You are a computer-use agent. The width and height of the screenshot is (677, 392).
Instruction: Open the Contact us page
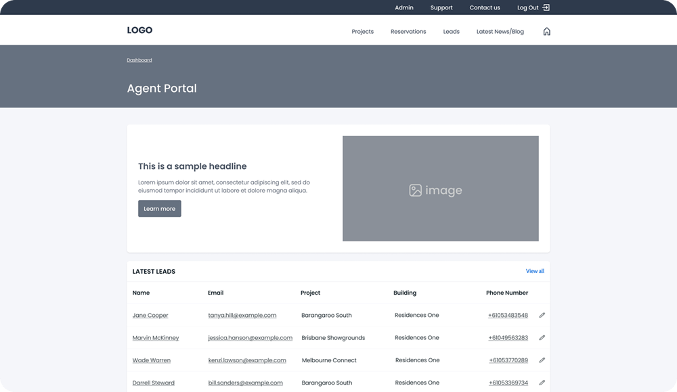[485, 7]
